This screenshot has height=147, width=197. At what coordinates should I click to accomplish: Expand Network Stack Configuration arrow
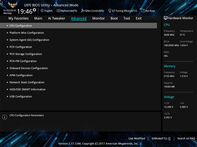pos(7,82)
